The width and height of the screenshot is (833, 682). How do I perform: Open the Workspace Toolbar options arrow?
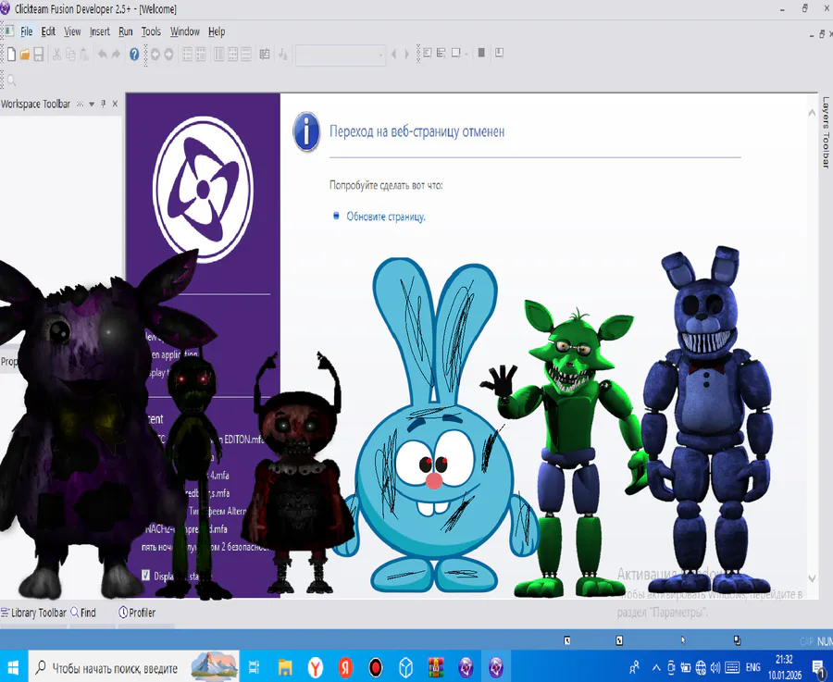click(92, 105)
